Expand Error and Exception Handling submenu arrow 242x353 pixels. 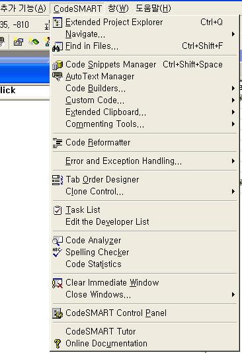tap(233, 161)
